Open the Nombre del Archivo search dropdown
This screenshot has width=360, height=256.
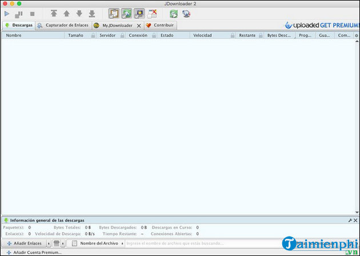[x=98, y=243]
